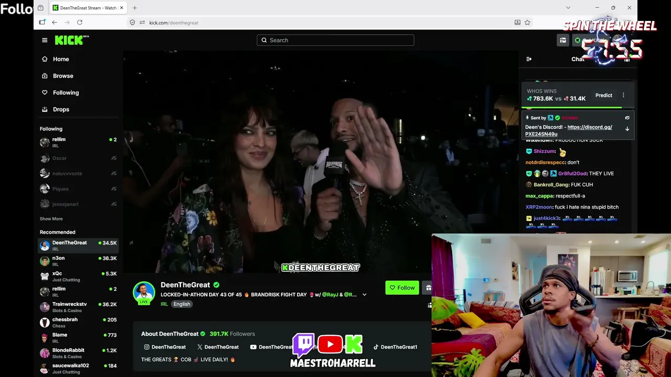The image size is (671, 377).
Task: Open saucewalka102 in Recommended list
Action: [x=78, y=368]
